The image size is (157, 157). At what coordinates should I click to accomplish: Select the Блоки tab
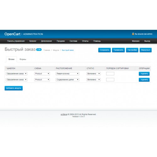[x=12, y=59]
